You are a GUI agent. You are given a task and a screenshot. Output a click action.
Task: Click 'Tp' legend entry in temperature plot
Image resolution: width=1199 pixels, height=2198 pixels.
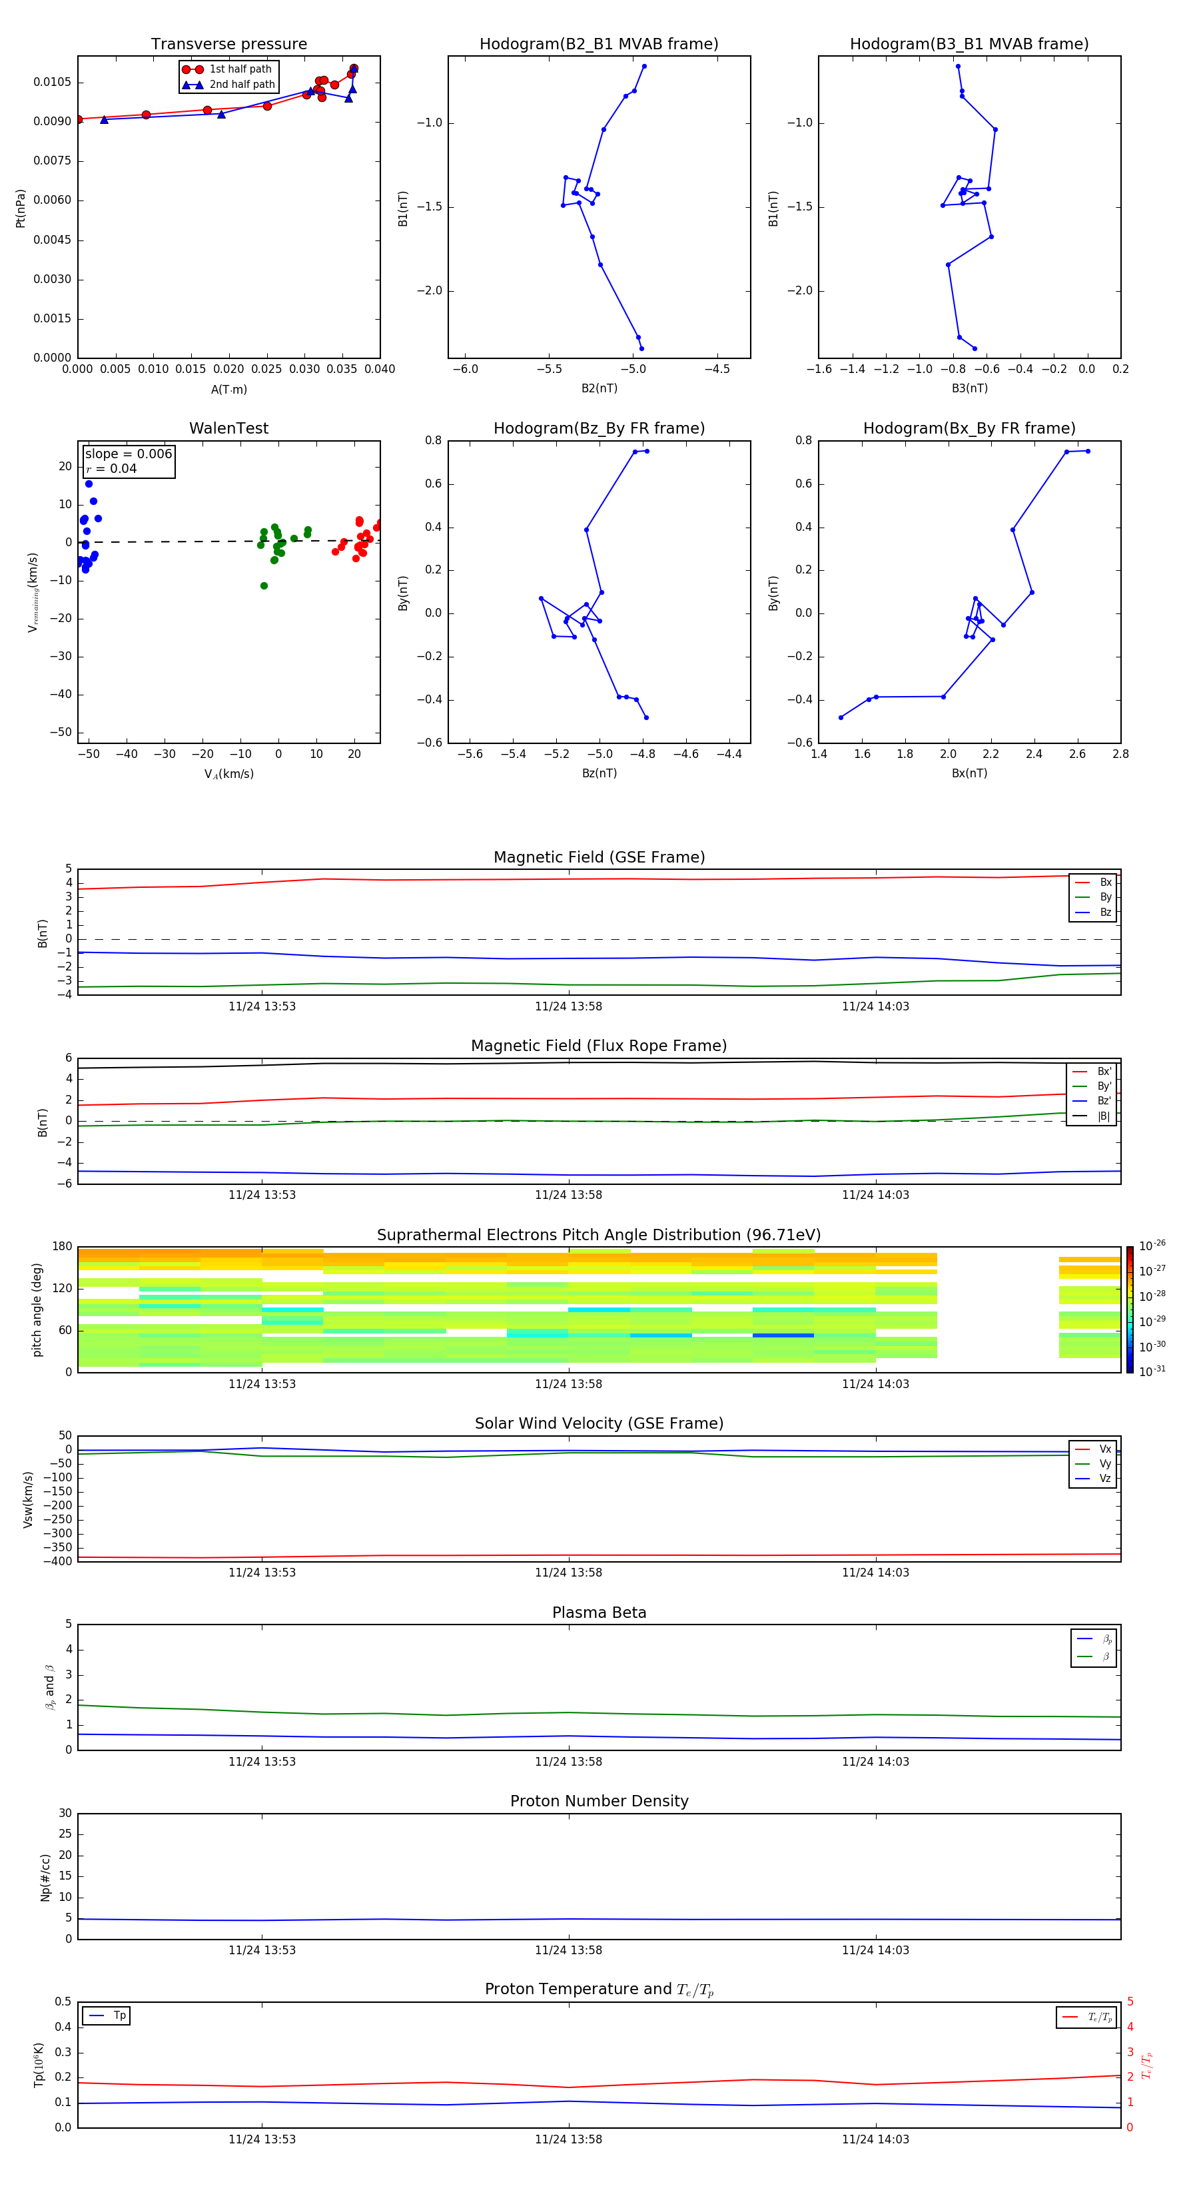107,2015
